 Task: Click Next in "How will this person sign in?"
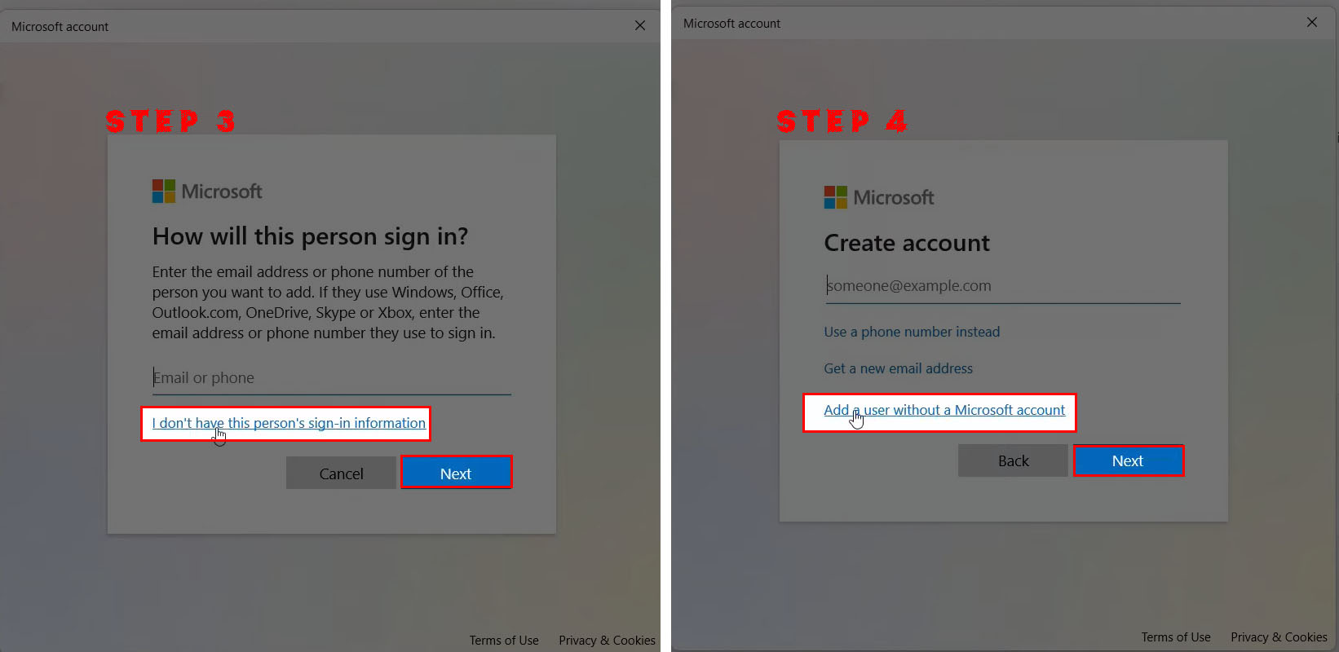[x=456, y=474]
